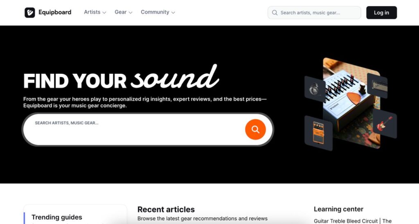
Task: Expand the Artists dropdown chevron
Action: tap(104, 13)
